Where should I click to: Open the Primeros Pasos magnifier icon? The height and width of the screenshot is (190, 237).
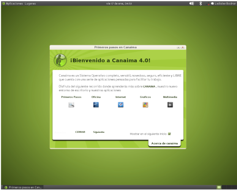coord(71,104)
